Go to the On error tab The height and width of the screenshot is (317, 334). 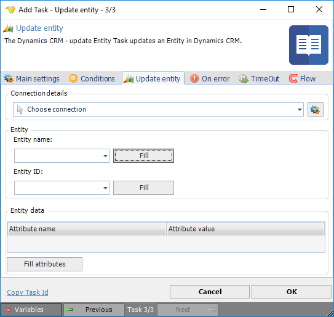click(x=210, y=78)
